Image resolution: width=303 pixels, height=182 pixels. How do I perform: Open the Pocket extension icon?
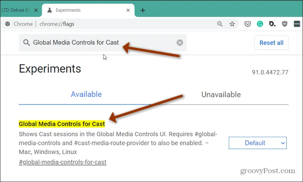click(248, 24)
